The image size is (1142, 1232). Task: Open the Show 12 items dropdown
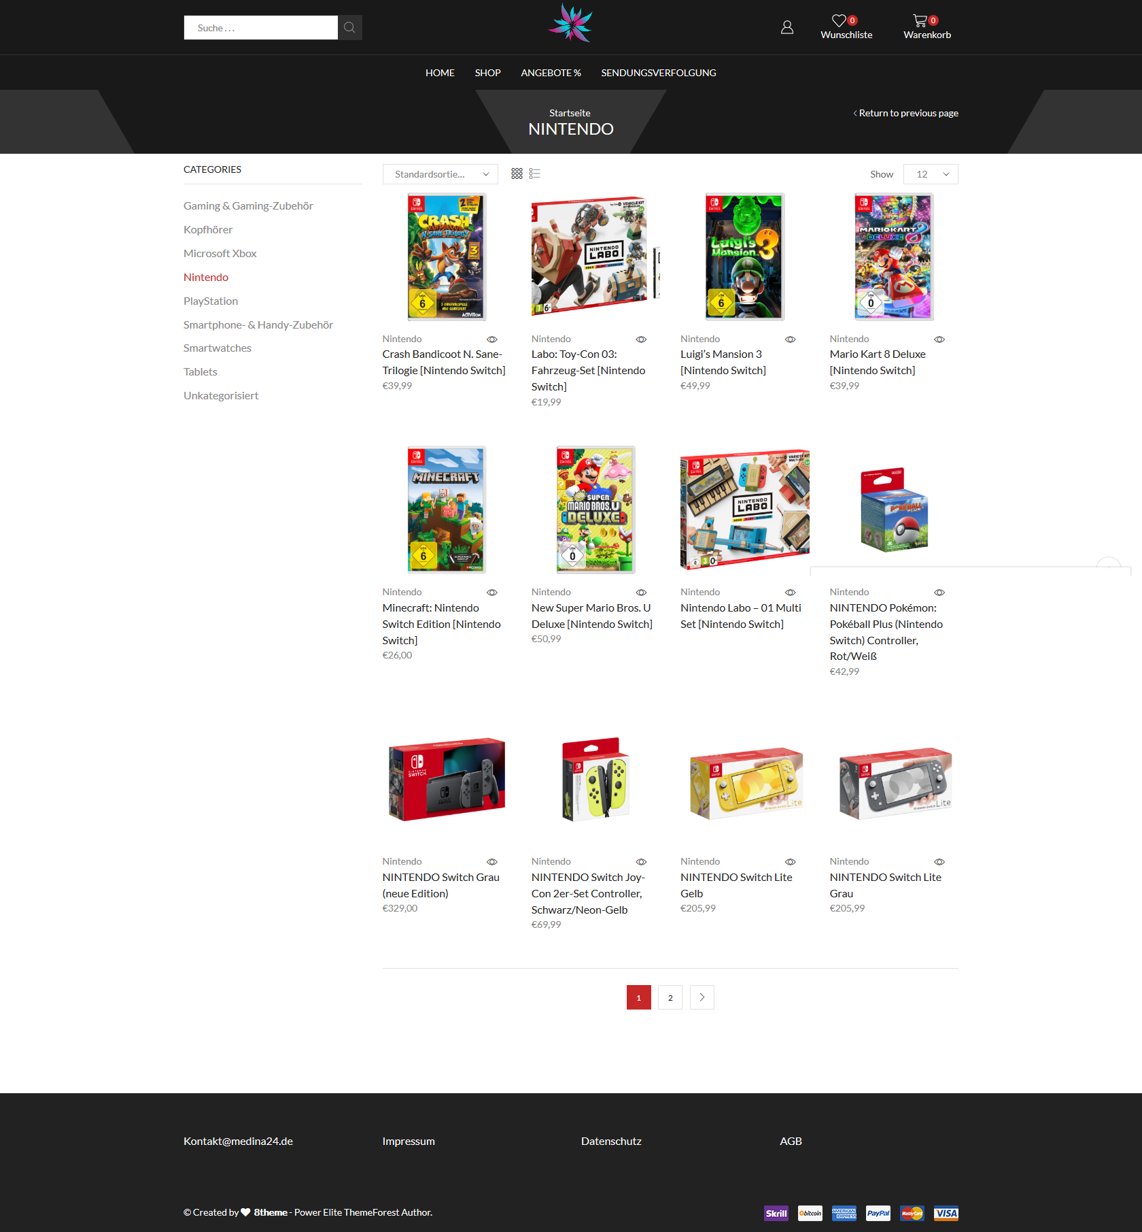931,174
